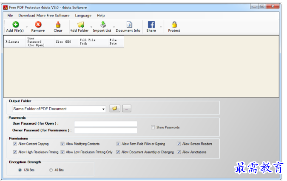Close the PDF Protector window
Image resolution: width=287 pixels, height=181 pixels.
(x=273, y=6)
